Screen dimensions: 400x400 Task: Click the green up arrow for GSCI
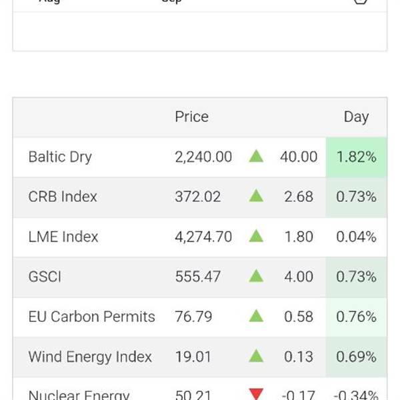click(256, 277)
